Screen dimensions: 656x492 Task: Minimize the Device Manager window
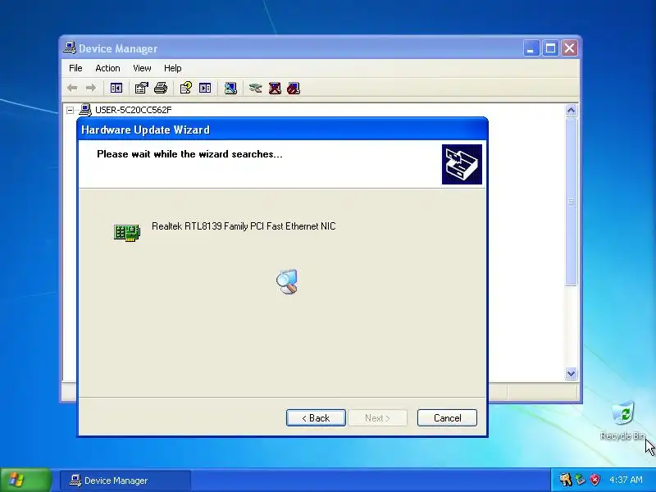pos(531,48)
